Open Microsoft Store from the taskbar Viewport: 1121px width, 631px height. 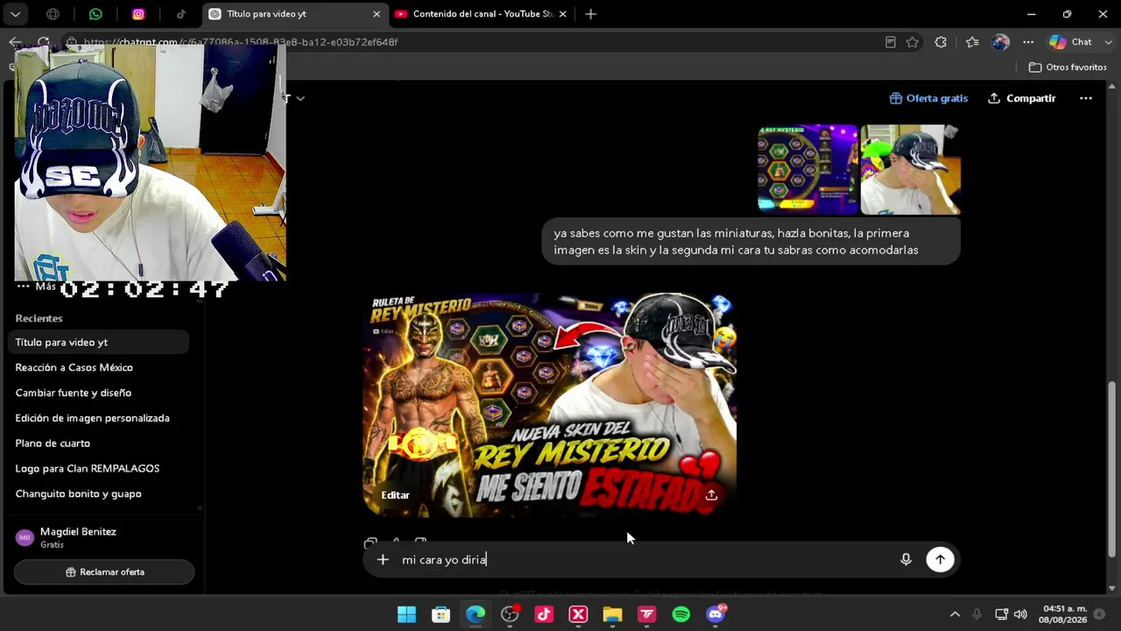[441, 614]
